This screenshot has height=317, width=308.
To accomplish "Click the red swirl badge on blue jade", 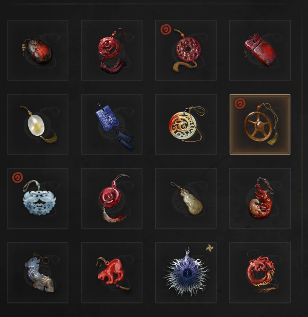I will tap(18, 178).
